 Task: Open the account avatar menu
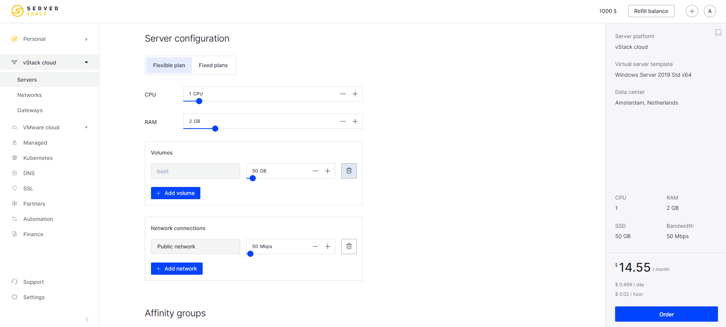[710, 11]
